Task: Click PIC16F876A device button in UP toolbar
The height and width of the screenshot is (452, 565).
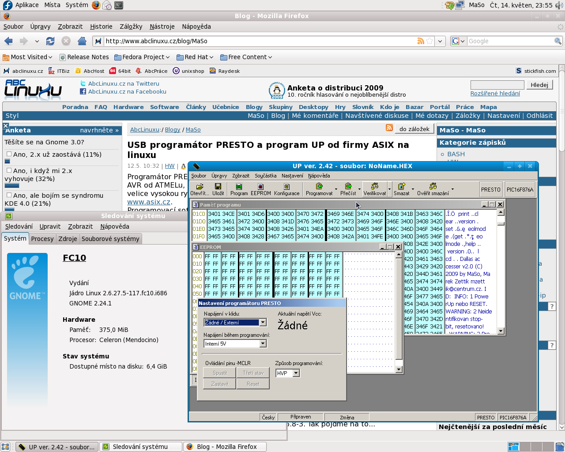Action: click(520, 190)
